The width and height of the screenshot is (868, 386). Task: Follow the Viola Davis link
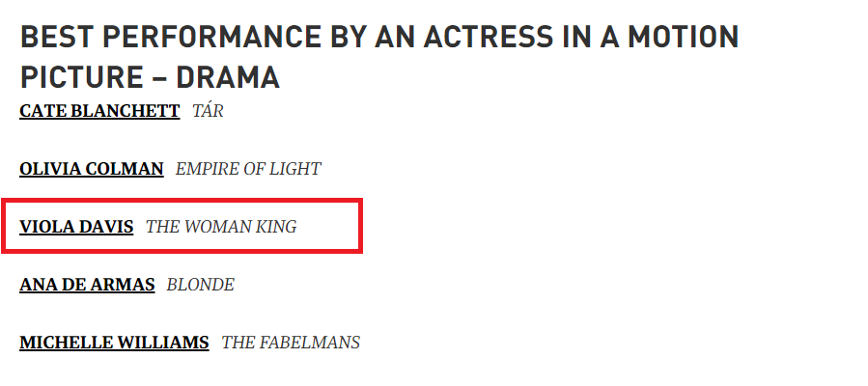(76, 227)
